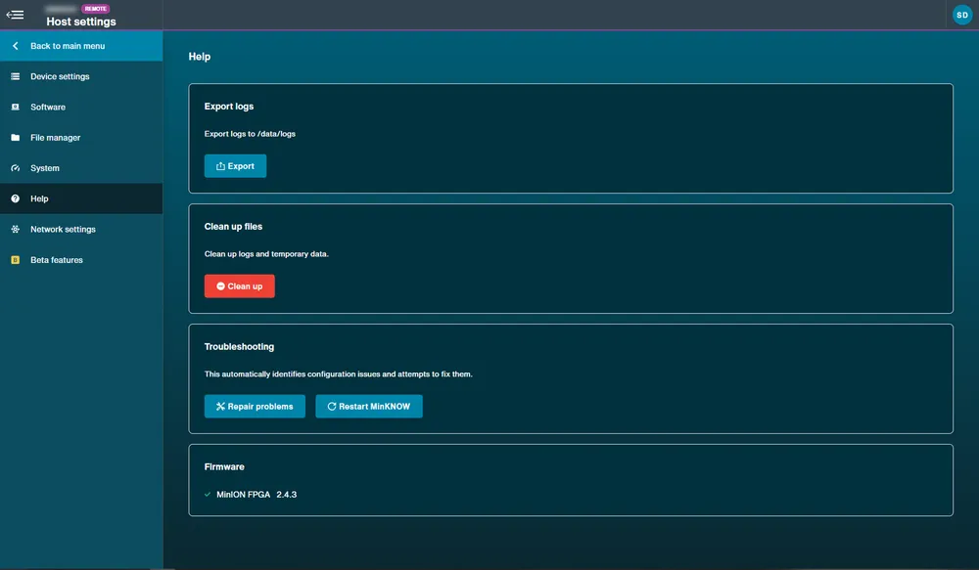Click the System gauge icon
Screen dimensions: 979x570
coord(16,168)
